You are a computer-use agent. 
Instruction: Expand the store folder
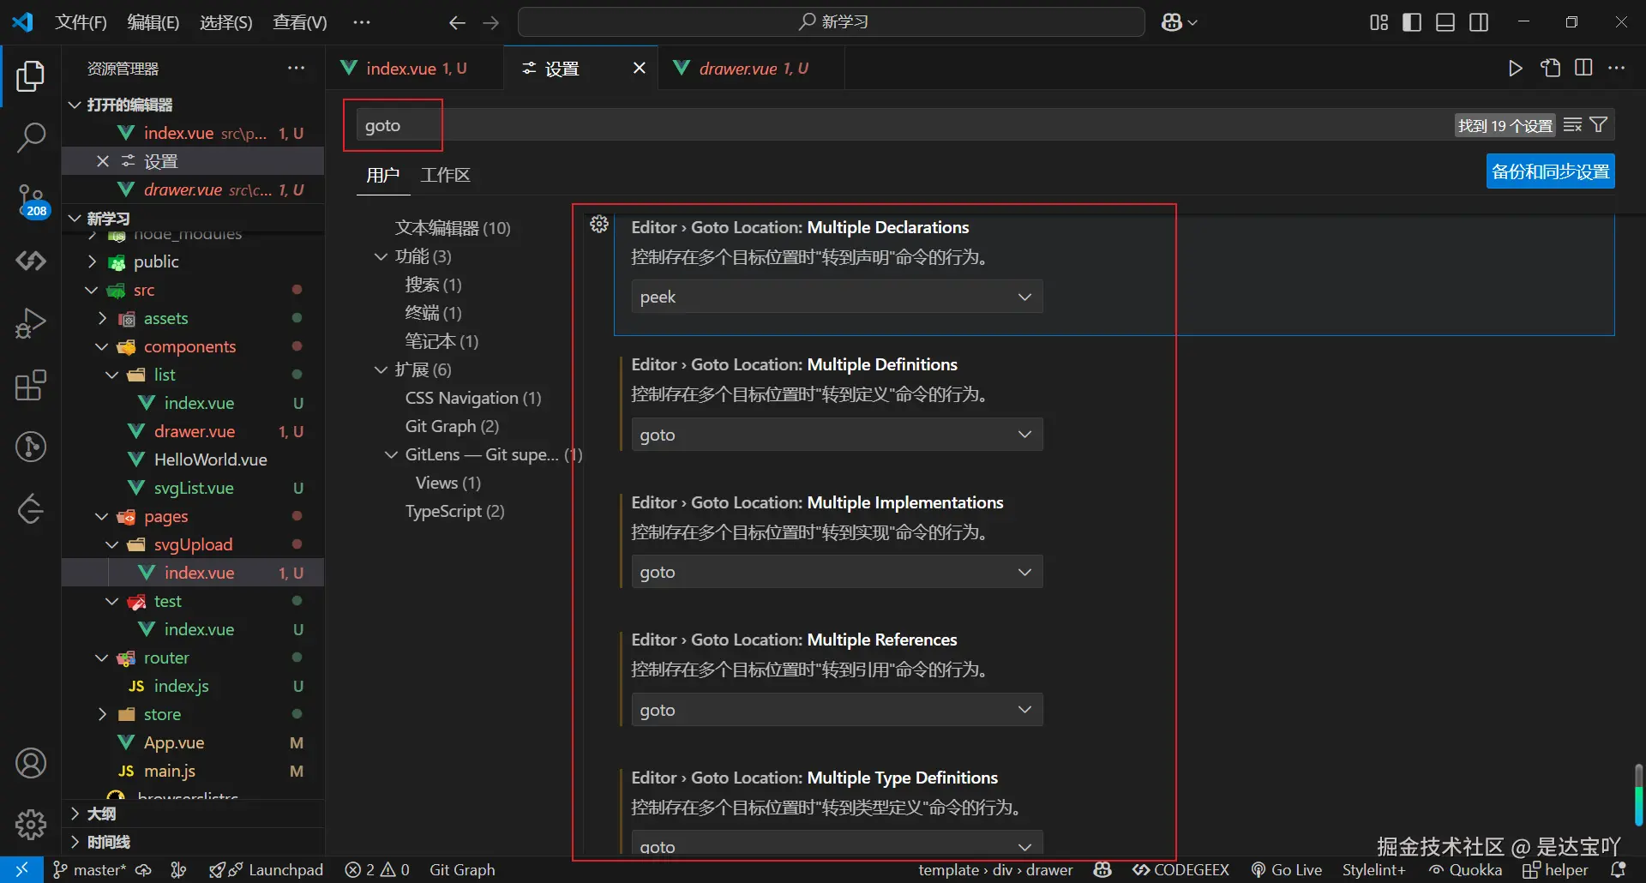101,715
